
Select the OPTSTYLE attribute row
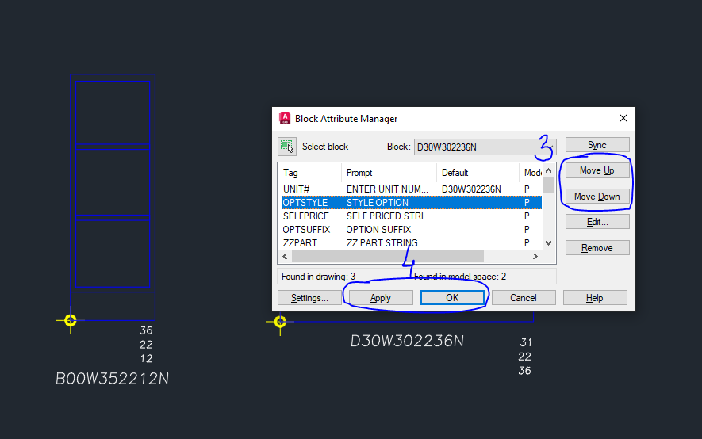(412, 203)
